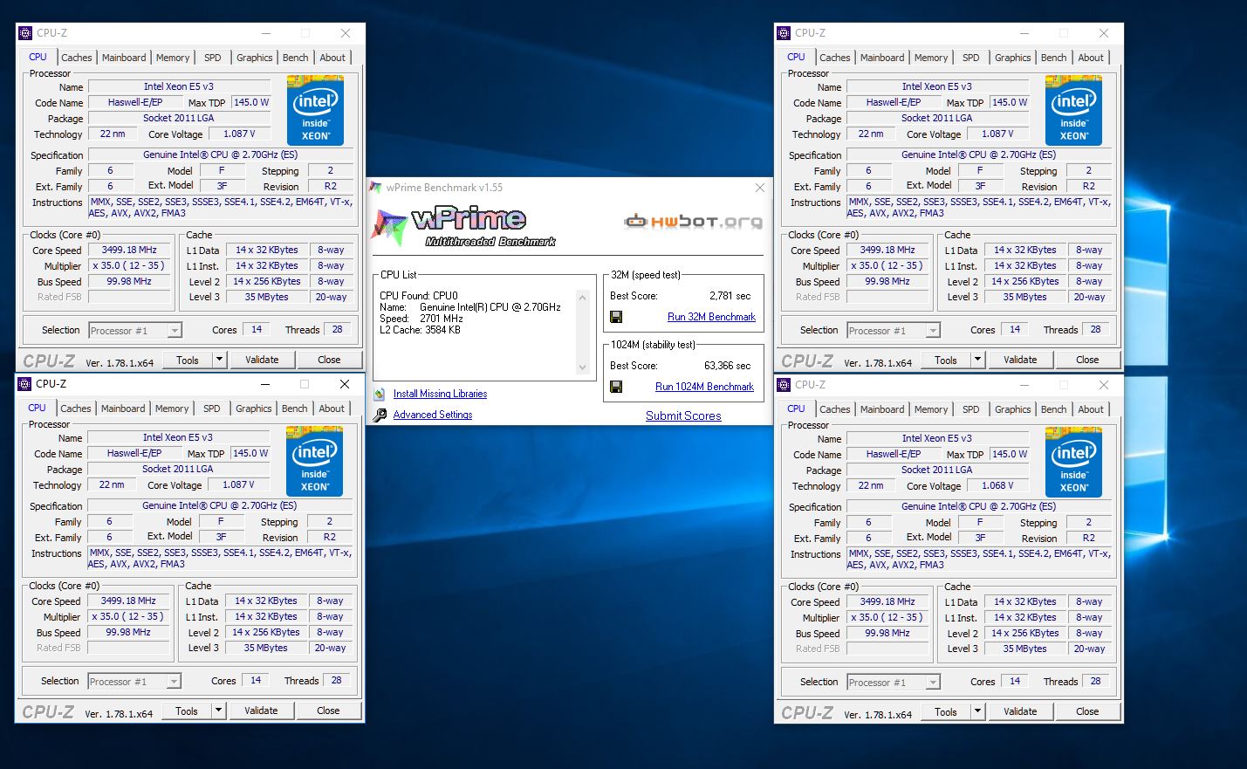Viewport: 1247px width, 769px height.
Task: Click the Tools button in lower-right CPU-Z
Action: [x=946, y=711]
